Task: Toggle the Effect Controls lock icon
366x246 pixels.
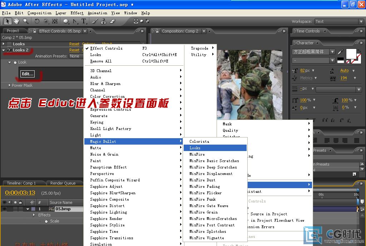Action: tap(34, 31)
